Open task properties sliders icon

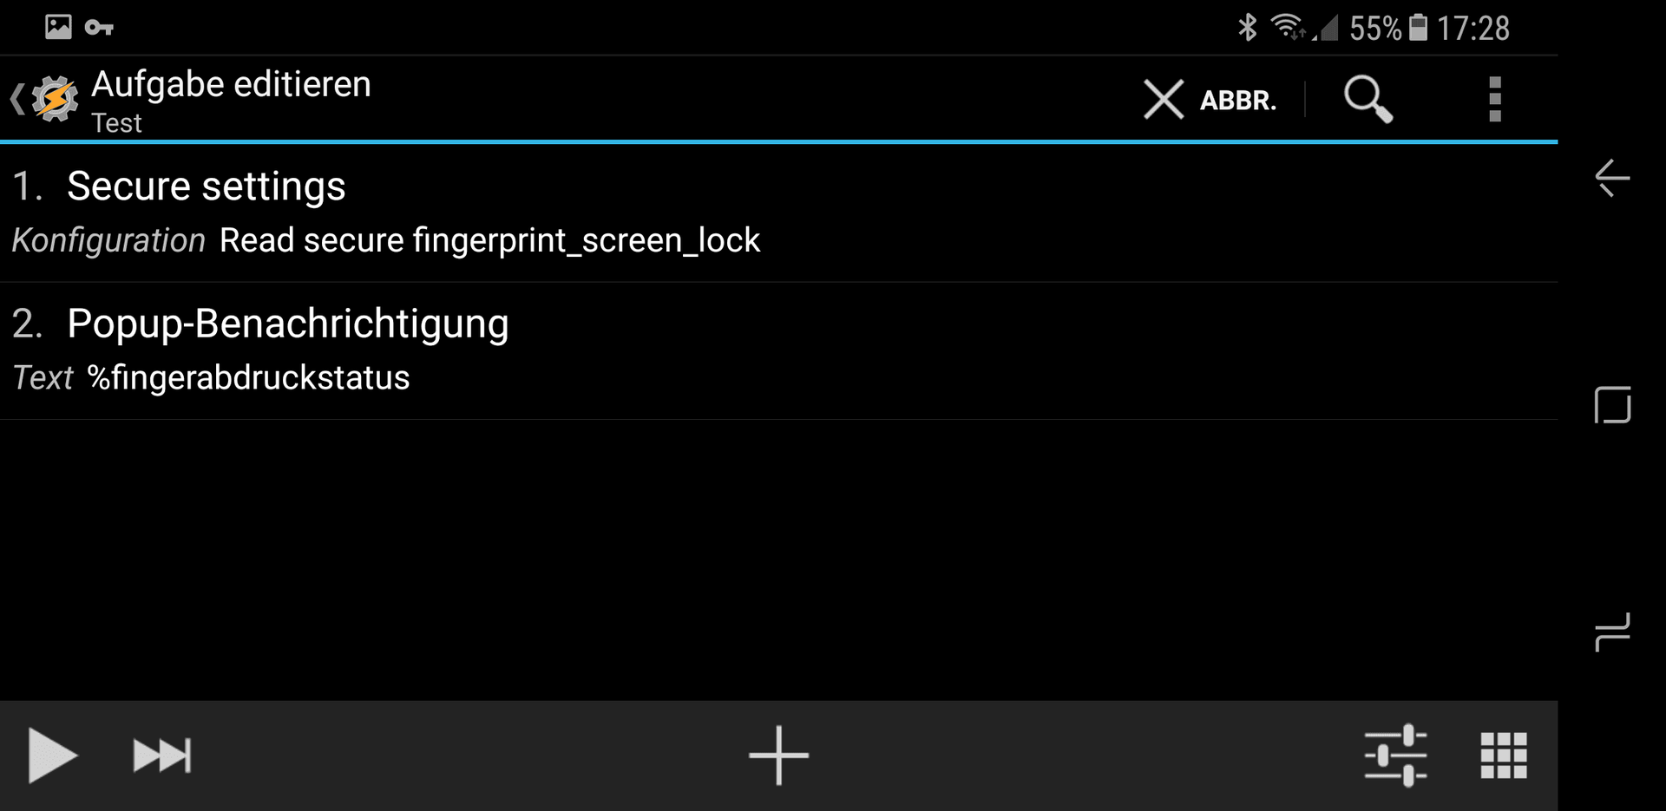click(1395, 755)
